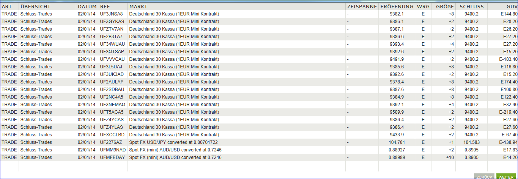Viewport: 518px width, 179px height.
Task: Select reference UFZTV7AN
Action: [x=112, y=29]
